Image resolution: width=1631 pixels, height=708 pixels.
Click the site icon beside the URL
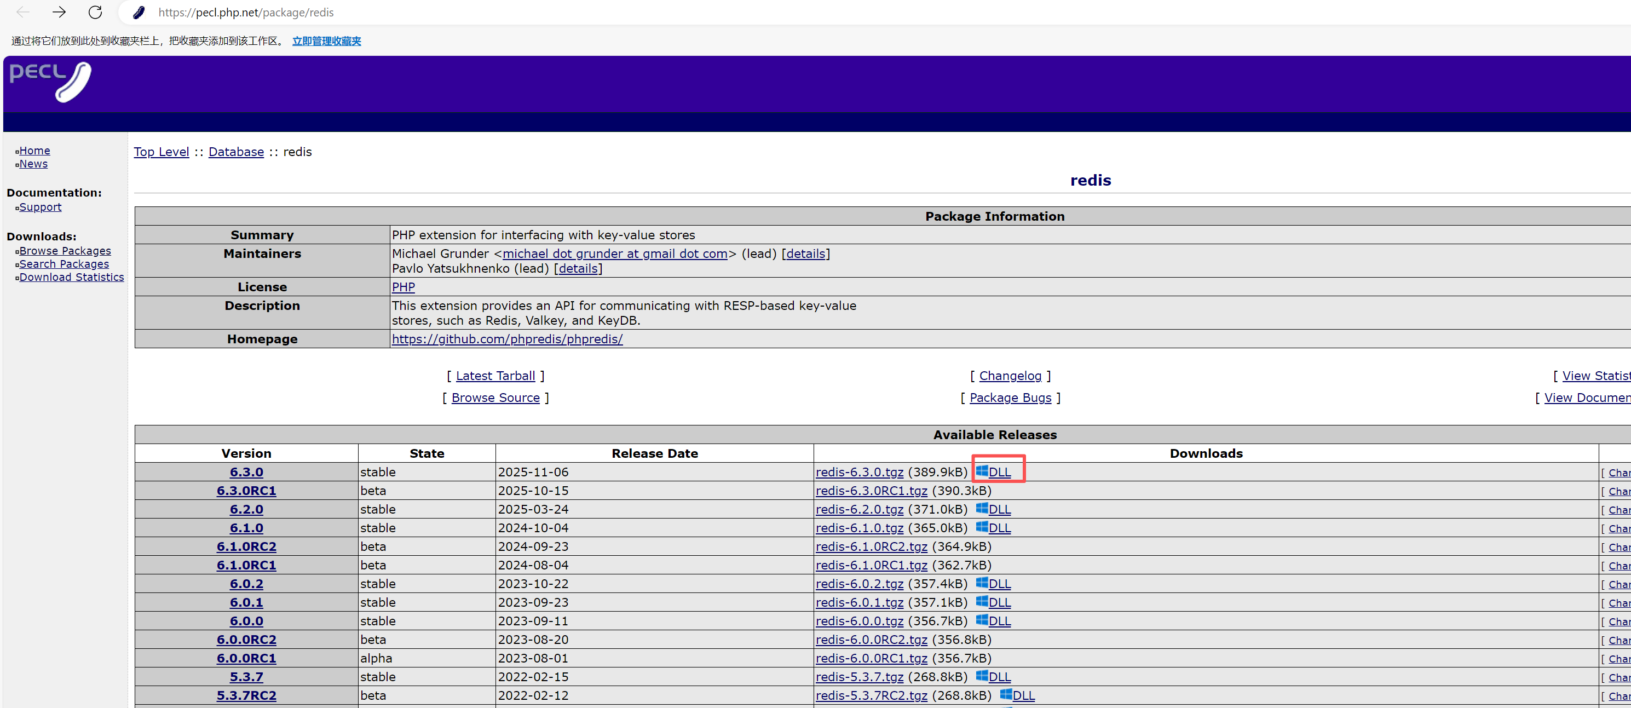click(139, 12)
